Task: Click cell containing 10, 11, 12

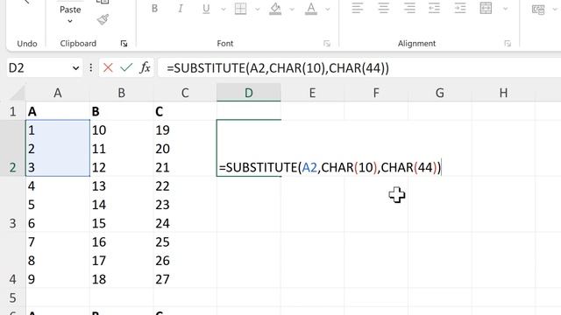Action: (x=121, y=148)
